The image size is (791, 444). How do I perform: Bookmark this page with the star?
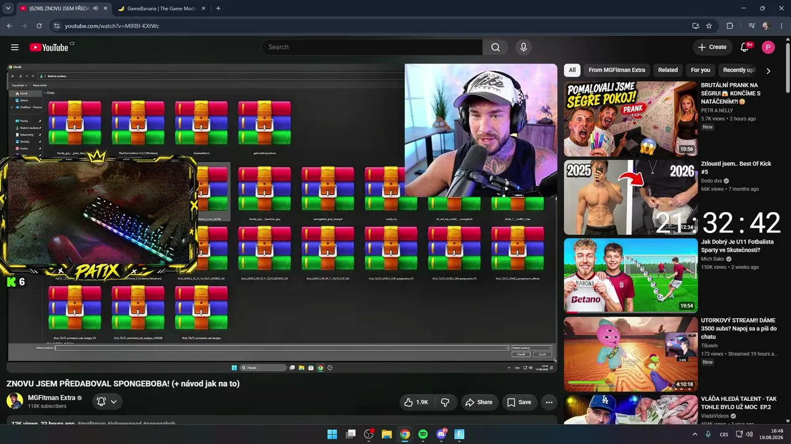(x=709, y=26)
